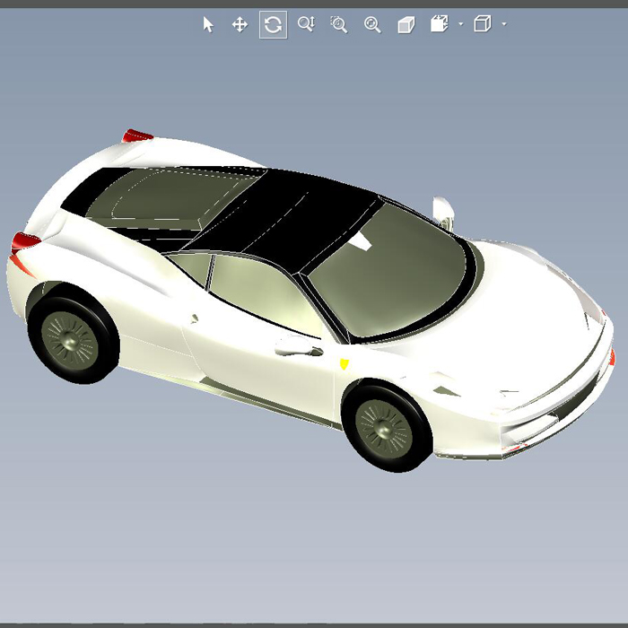Activate the pan move tool

point(240,25)
